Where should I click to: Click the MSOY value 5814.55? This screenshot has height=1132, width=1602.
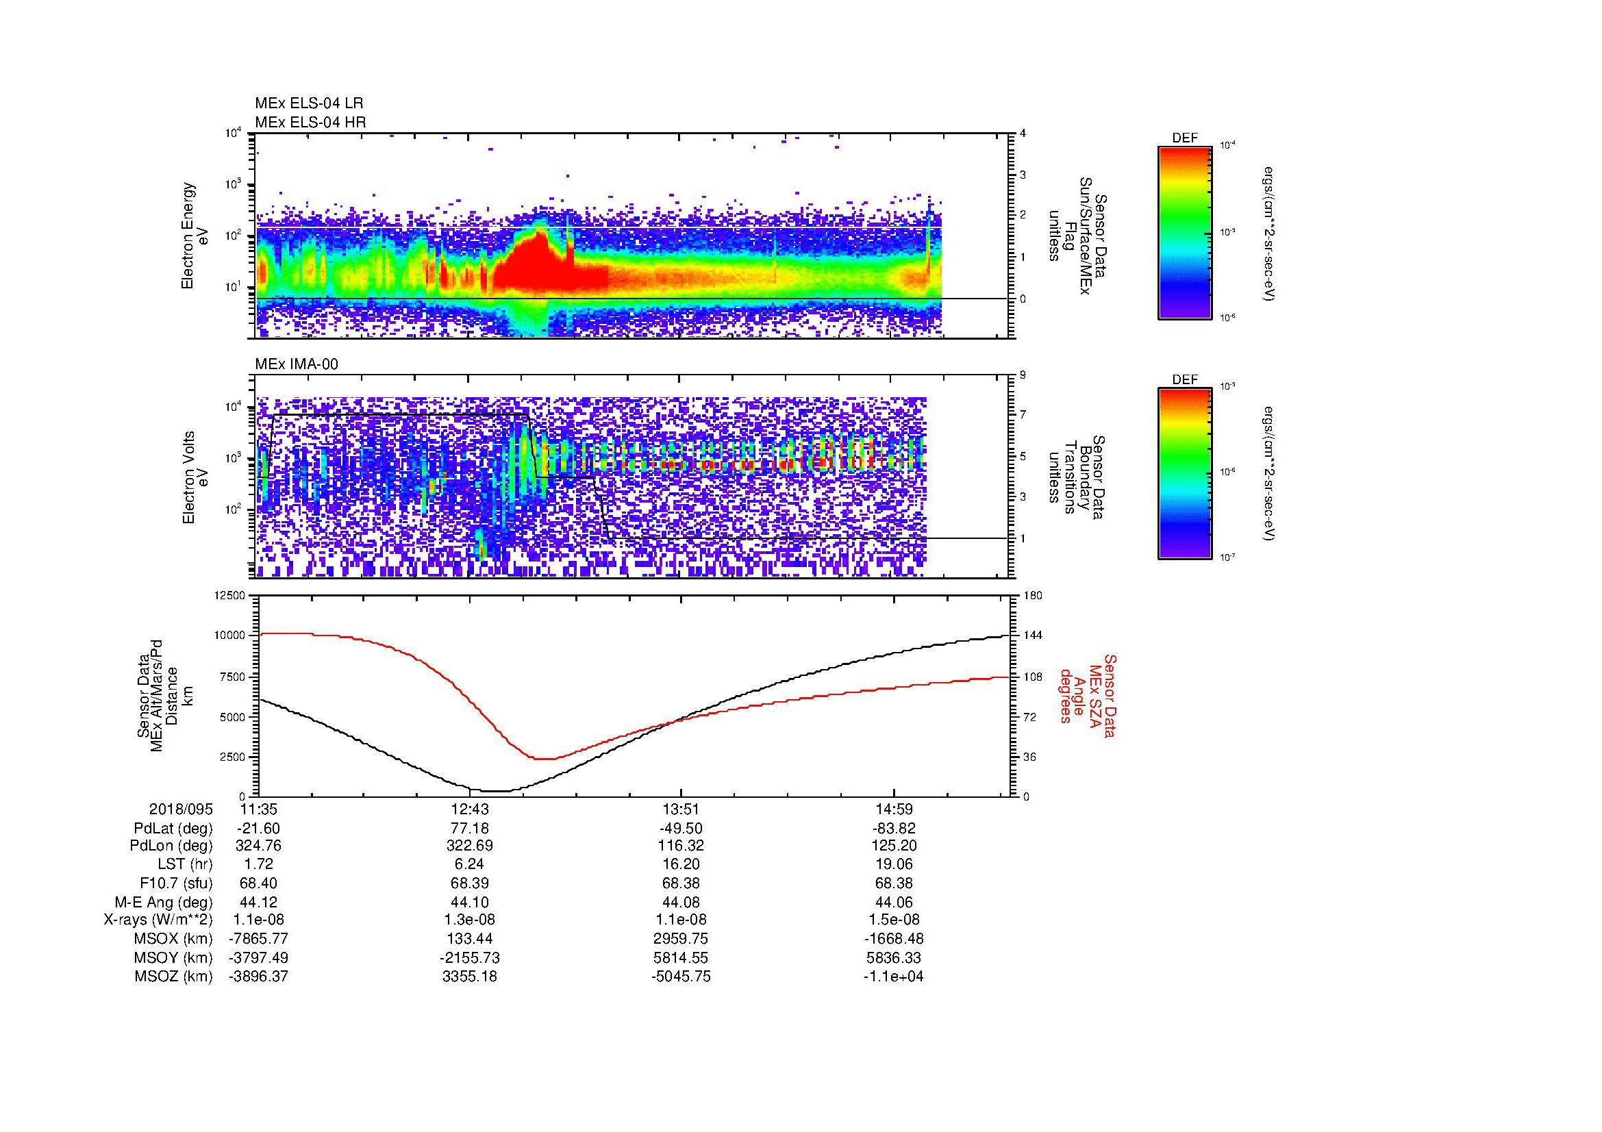[x=681, y=957]
